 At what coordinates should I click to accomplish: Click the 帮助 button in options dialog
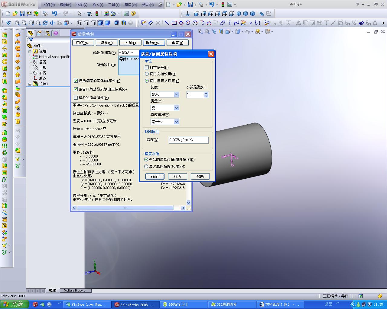(200, 176)
